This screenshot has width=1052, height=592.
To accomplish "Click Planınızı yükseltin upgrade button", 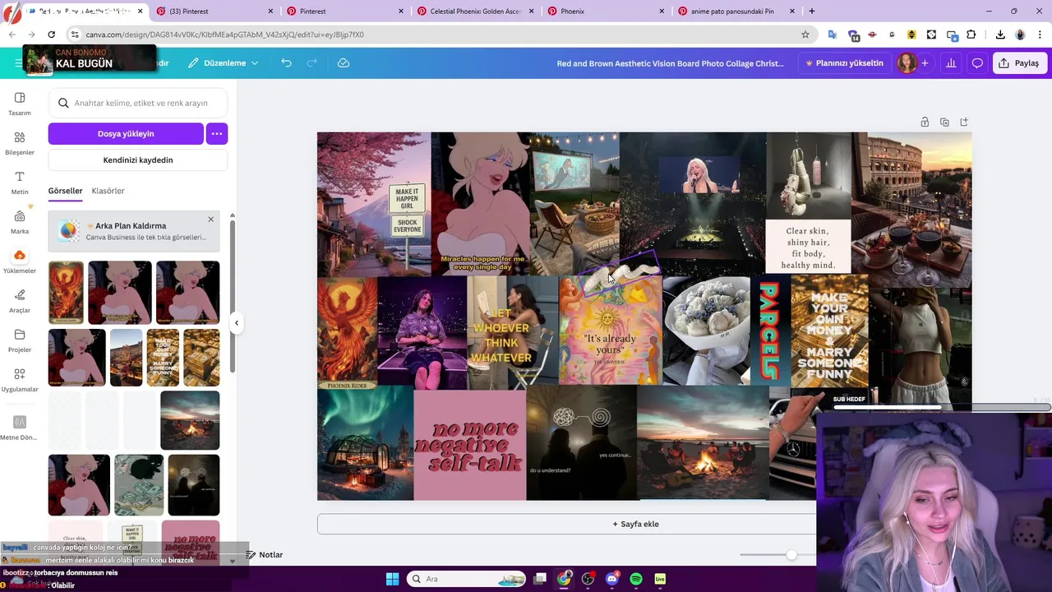I will [x=844, y=63].
